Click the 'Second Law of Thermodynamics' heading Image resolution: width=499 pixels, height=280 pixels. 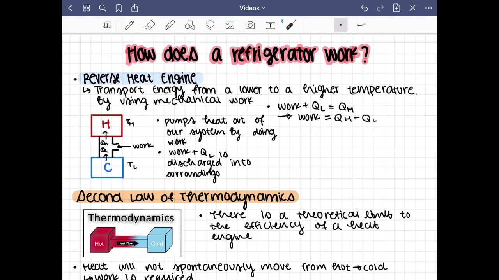pyautogui.click(x=186, y=196)
